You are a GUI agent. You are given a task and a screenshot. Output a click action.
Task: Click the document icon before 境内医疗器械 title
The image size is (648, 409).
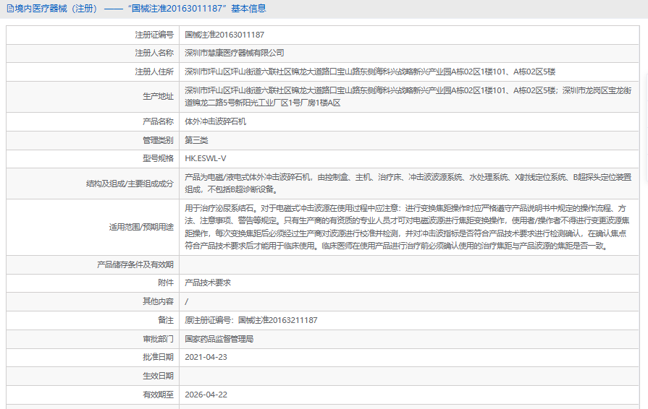tap(10, 9)
